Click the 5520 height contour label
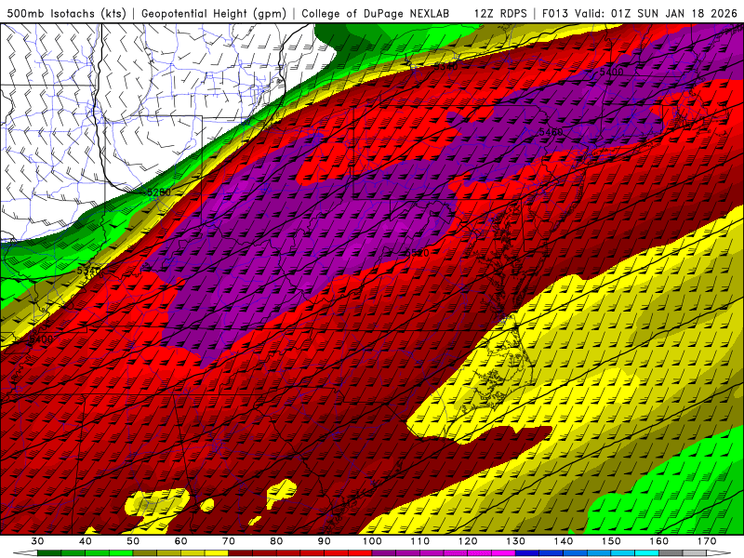Viewport: 744px width, 558px height. pos(417,253)
